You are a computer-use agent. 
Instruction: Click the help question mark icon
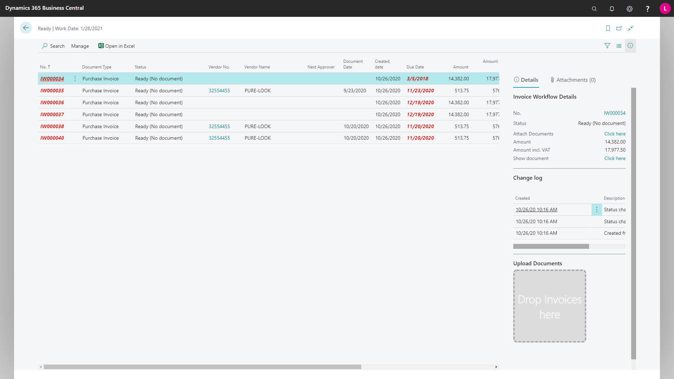647,9
